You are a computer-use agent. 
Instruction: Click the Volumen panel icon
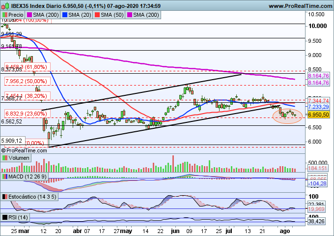(5, 158)
